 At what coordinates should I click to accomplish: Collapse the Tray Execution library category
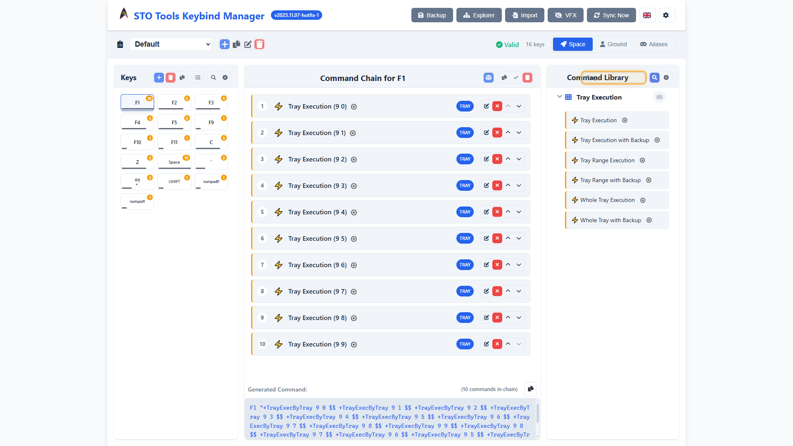pyautogui.click(x=560, y=97)
